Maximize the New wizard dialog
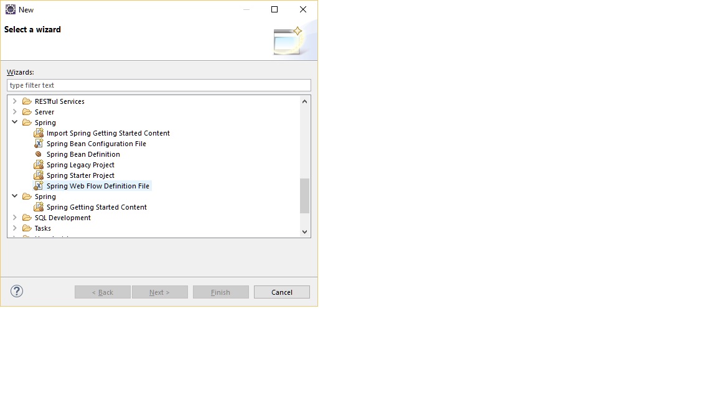717x403 pixels. [x=274, y=9]
